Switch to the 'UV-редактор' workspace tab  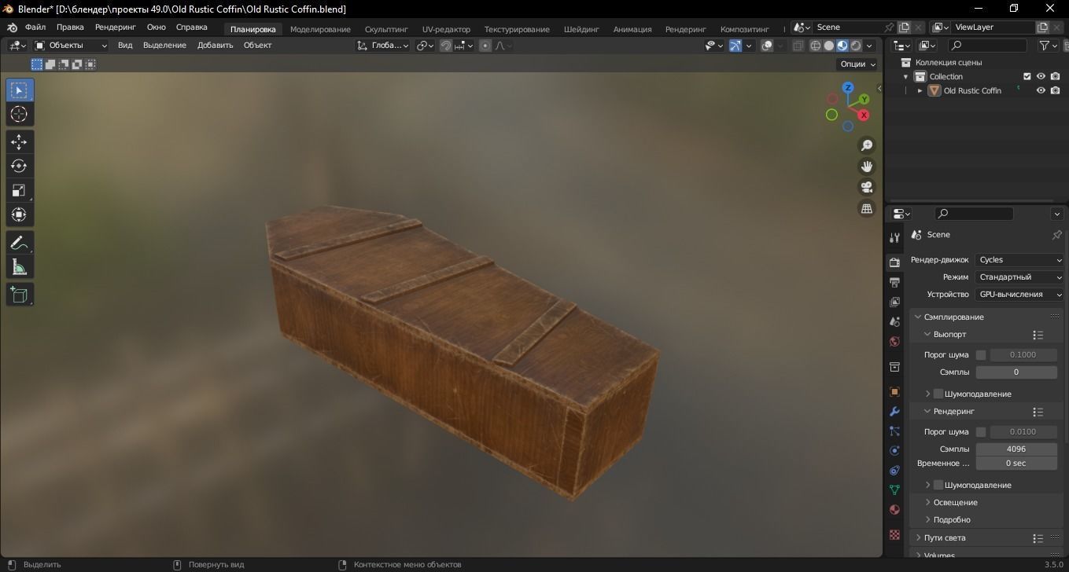pyautogui.click(x=446, y=29)
